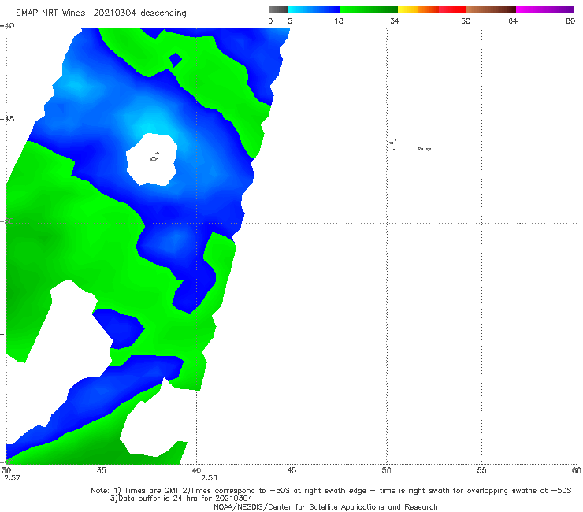Click the "64" label under the color bar
Viewport: 583px width, 512px height.
click(513, 20)
